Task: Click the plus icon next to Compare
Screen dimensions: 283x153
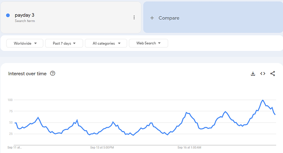Action: [x=152, y=18]
